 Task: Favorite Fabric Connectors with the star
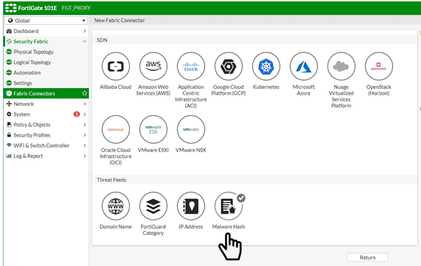84,94
